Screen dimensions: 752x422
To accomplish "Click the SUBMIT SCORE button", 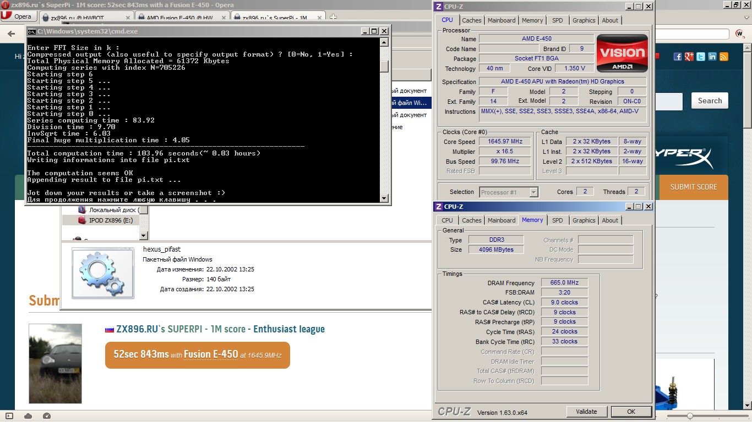I will pos(693,187).
